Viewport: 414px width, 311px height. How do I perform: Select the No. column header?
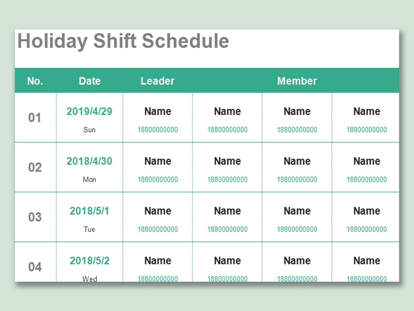35,81
